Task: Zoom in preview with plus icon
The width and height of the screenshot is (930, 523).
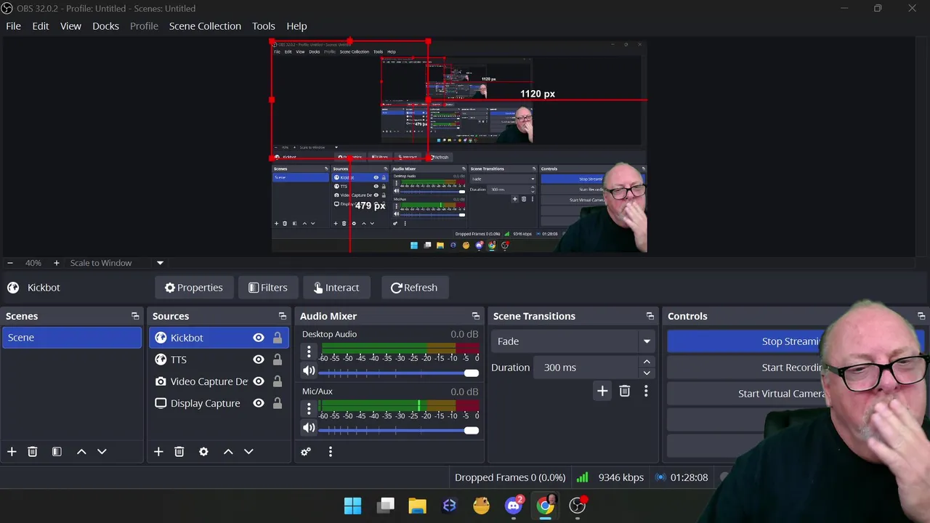Action: (56, 263)
